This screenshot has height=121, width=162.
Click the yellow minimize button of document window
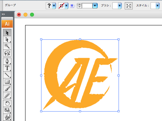click(x=25, y=15)
